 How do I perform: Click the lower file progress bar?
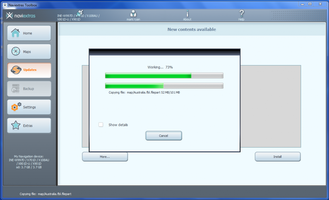[x=164, y=86]
